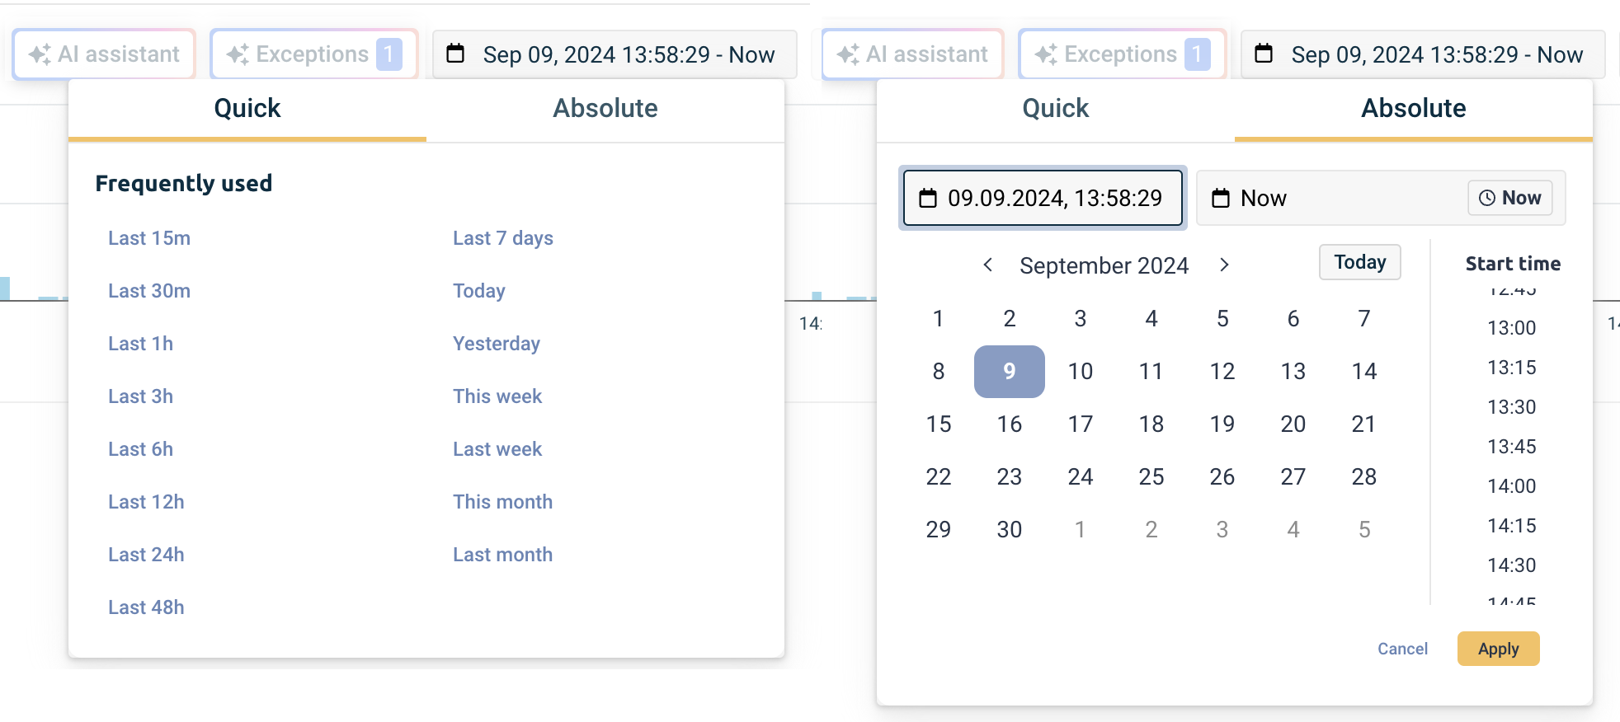The width and height of the screenshot is (1620, 722).
Task: Switch to Quick tab in right panel
Action: coord(1055,109)
